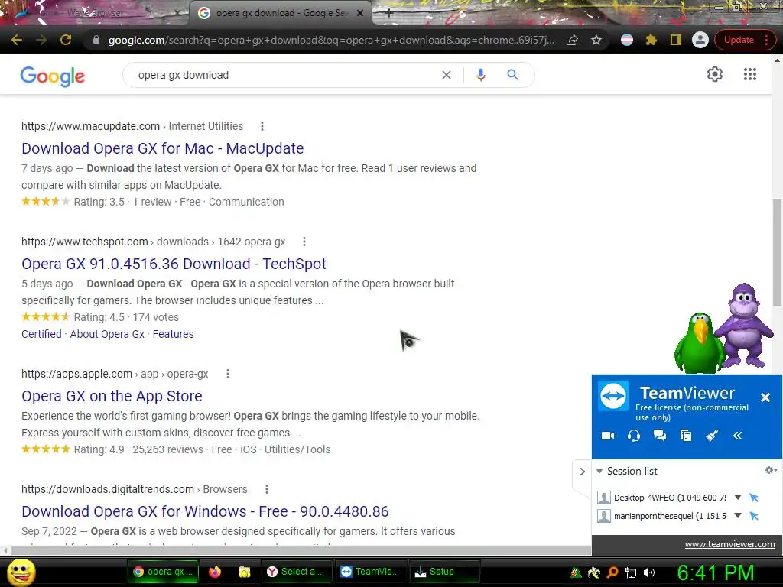Open TeamViewer chat
783x587 pixels.
tap(660, 436)
